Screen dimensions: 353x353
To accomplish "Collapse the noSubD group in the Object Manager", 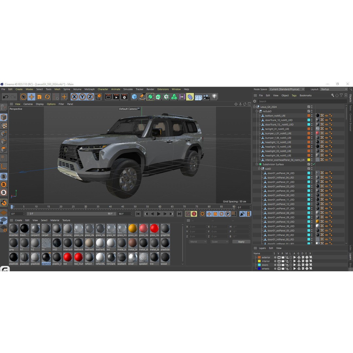I will [x=257, y=111].
